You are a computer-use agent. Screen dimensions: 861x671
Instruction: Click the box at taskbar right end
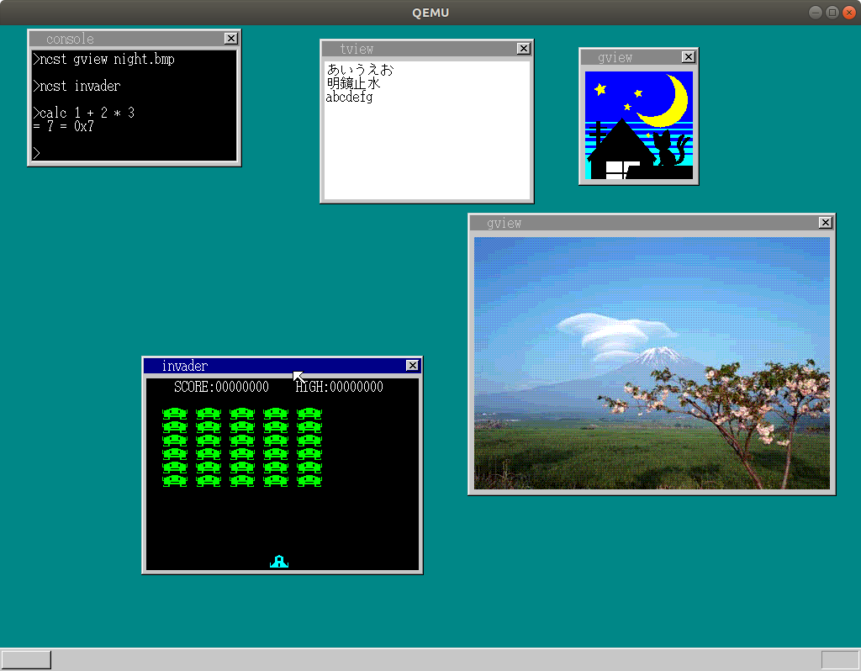click(x=840, y=660)
